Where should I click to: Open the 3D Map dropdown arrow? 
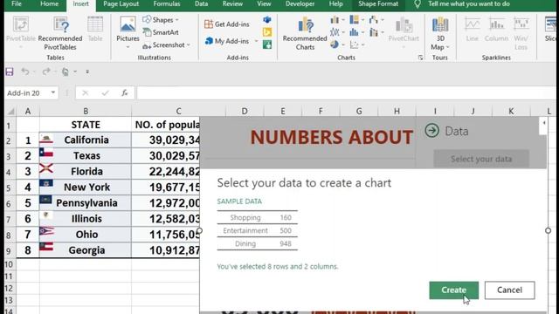(448, 47)
